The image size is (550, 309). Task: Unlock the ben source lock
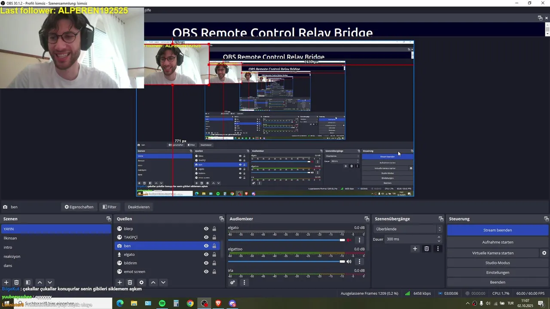[214, 246]
